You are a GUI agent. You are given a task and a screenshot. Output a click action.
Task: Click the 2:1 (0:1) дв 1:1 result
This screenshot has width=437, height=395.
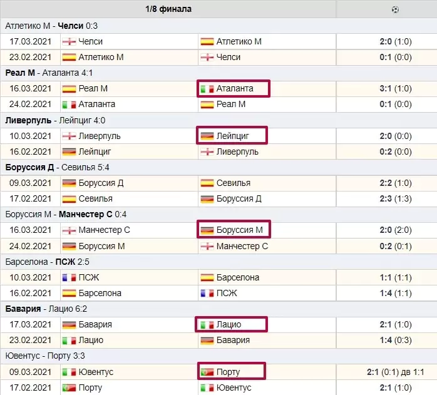click(x=395, y=372)
